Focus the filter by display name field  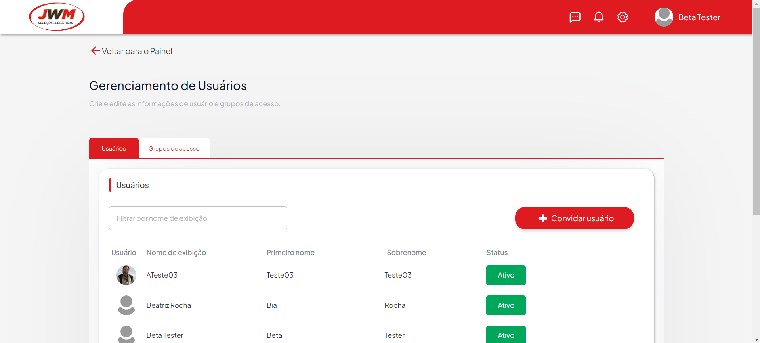198,218
